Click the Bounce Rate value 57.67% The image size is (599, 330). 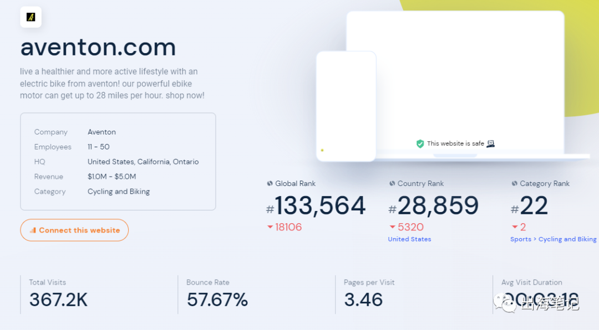tap(217, 300)
